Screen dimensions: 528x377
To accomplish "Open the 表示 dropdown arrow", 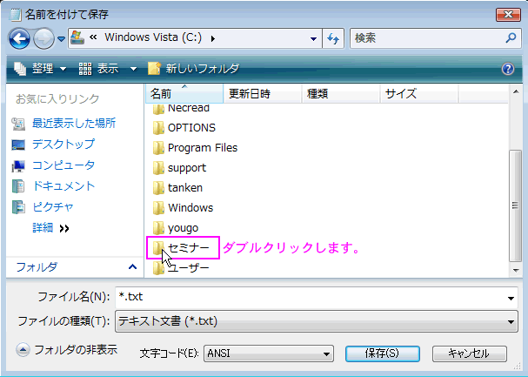I will 133,69.
